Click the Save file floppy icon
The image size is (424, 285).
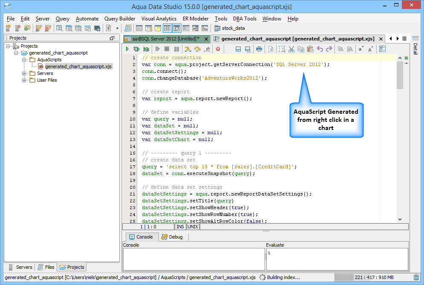(238, 49)
